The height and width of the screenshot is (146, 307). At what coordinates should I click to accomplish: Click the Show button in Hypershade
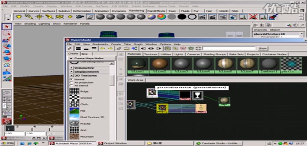pyautogui.click(x=262, y=48)
